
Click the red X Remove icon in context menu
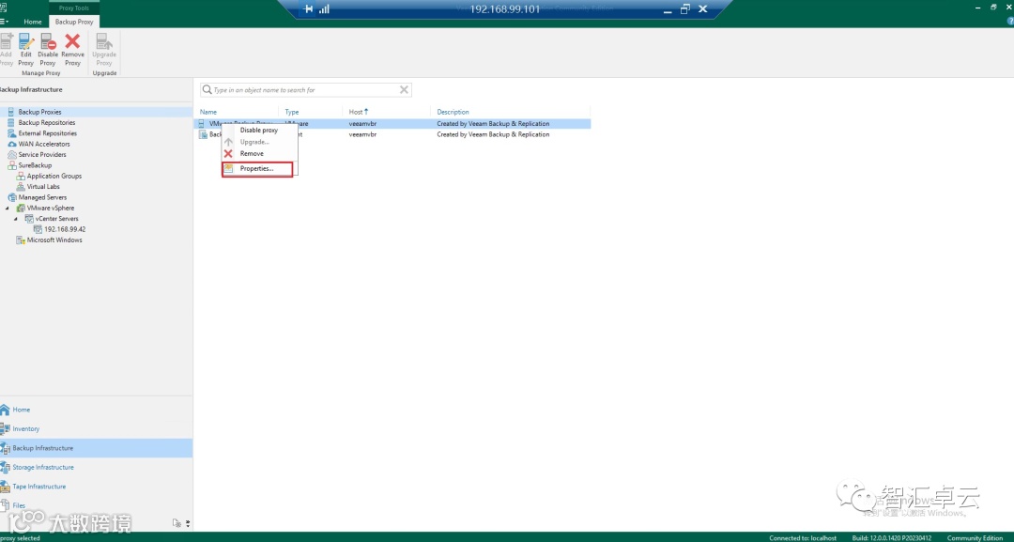228,153
